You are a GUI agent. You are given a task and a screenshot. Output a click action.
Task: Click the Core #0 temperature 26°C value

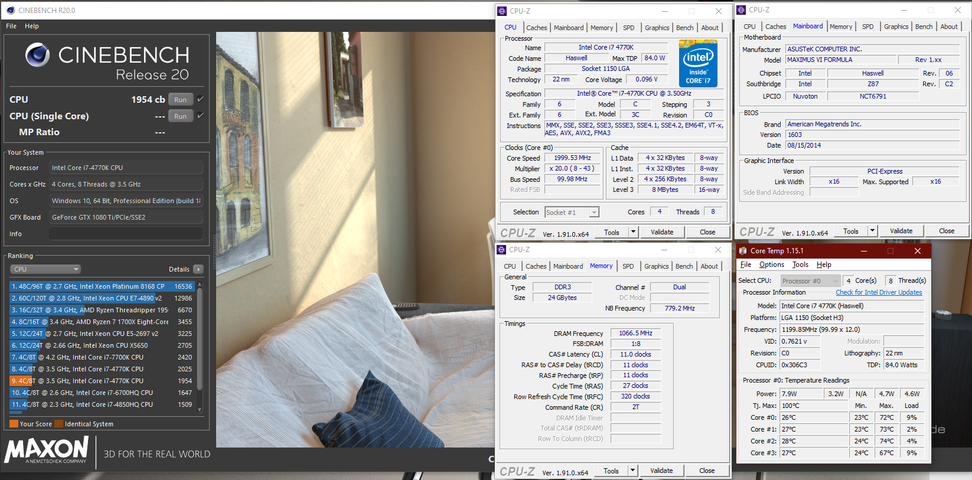814,417
